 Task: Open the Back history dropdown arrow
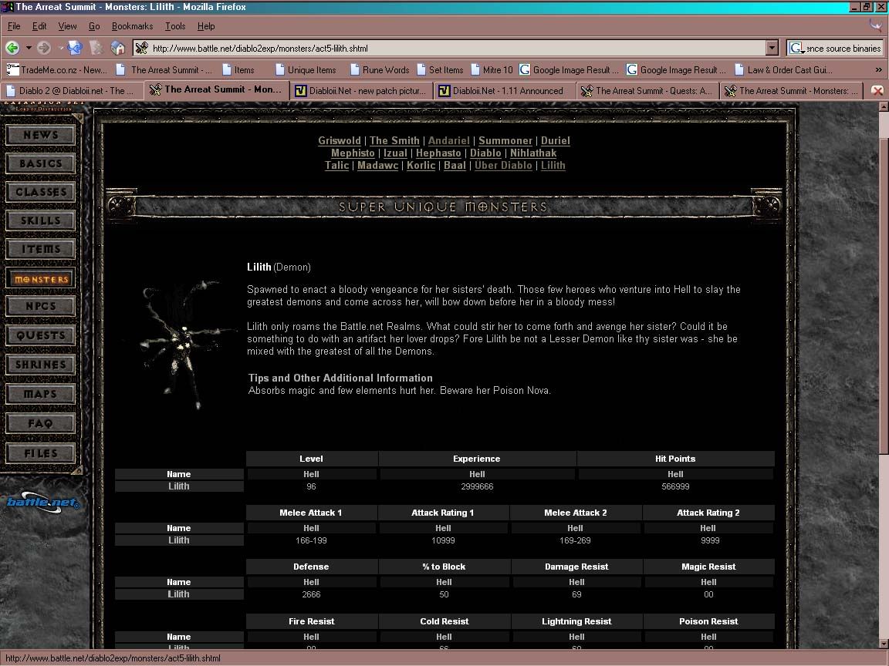tap(29, 48)
